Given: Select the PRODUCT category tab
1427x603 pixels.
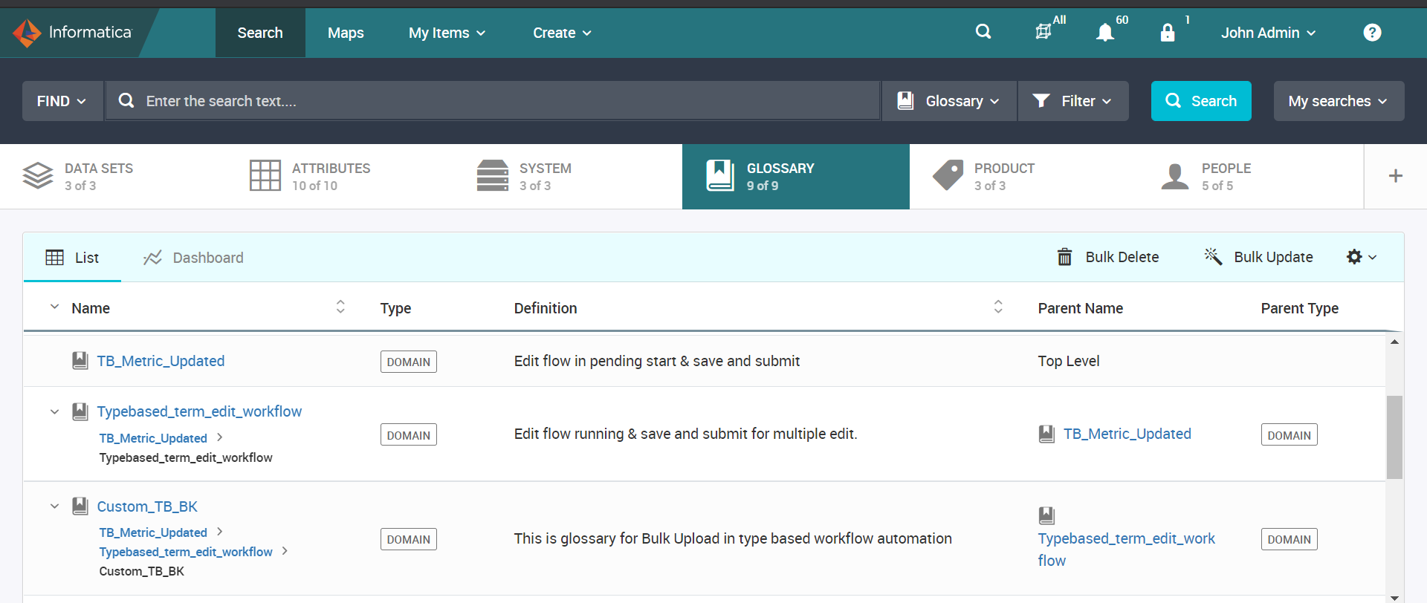Looking at the screenshot, I should pos(1023,176).
